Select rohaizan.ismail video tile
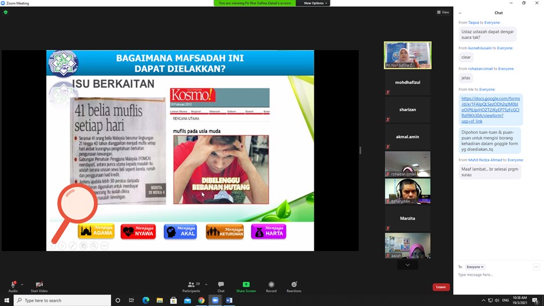The height and width of the screenshot is (306, 544). (x=407, y=164)
